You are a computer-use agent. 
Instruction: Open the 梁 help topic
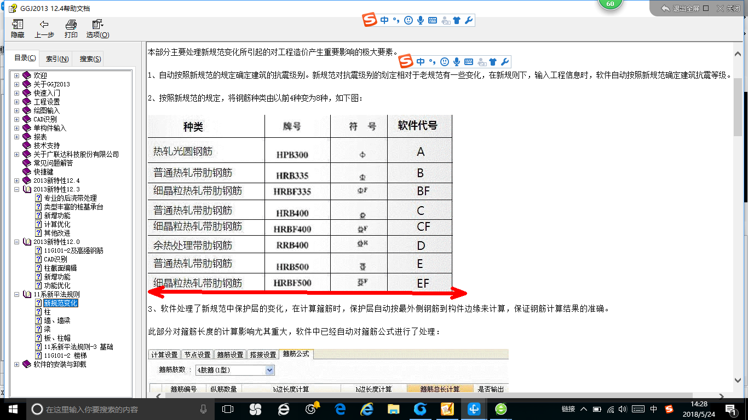click(x=47, y=329)
